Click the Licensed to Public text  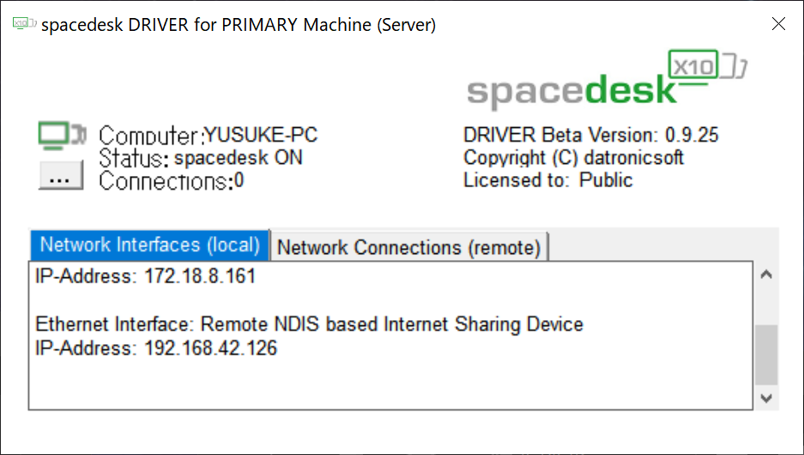pyautogui.click(x=548, y=179)
